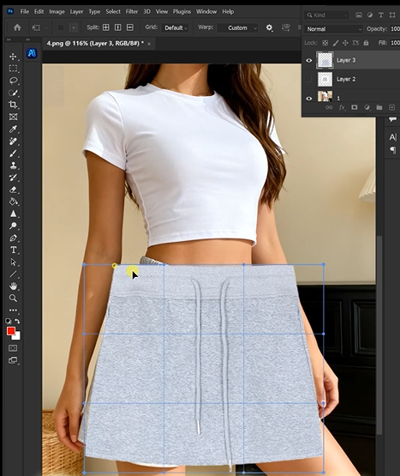Select the Eraser tool
The height and width of the screenshot is (476, 400).
pyautogui.click(x=13, y=190)
